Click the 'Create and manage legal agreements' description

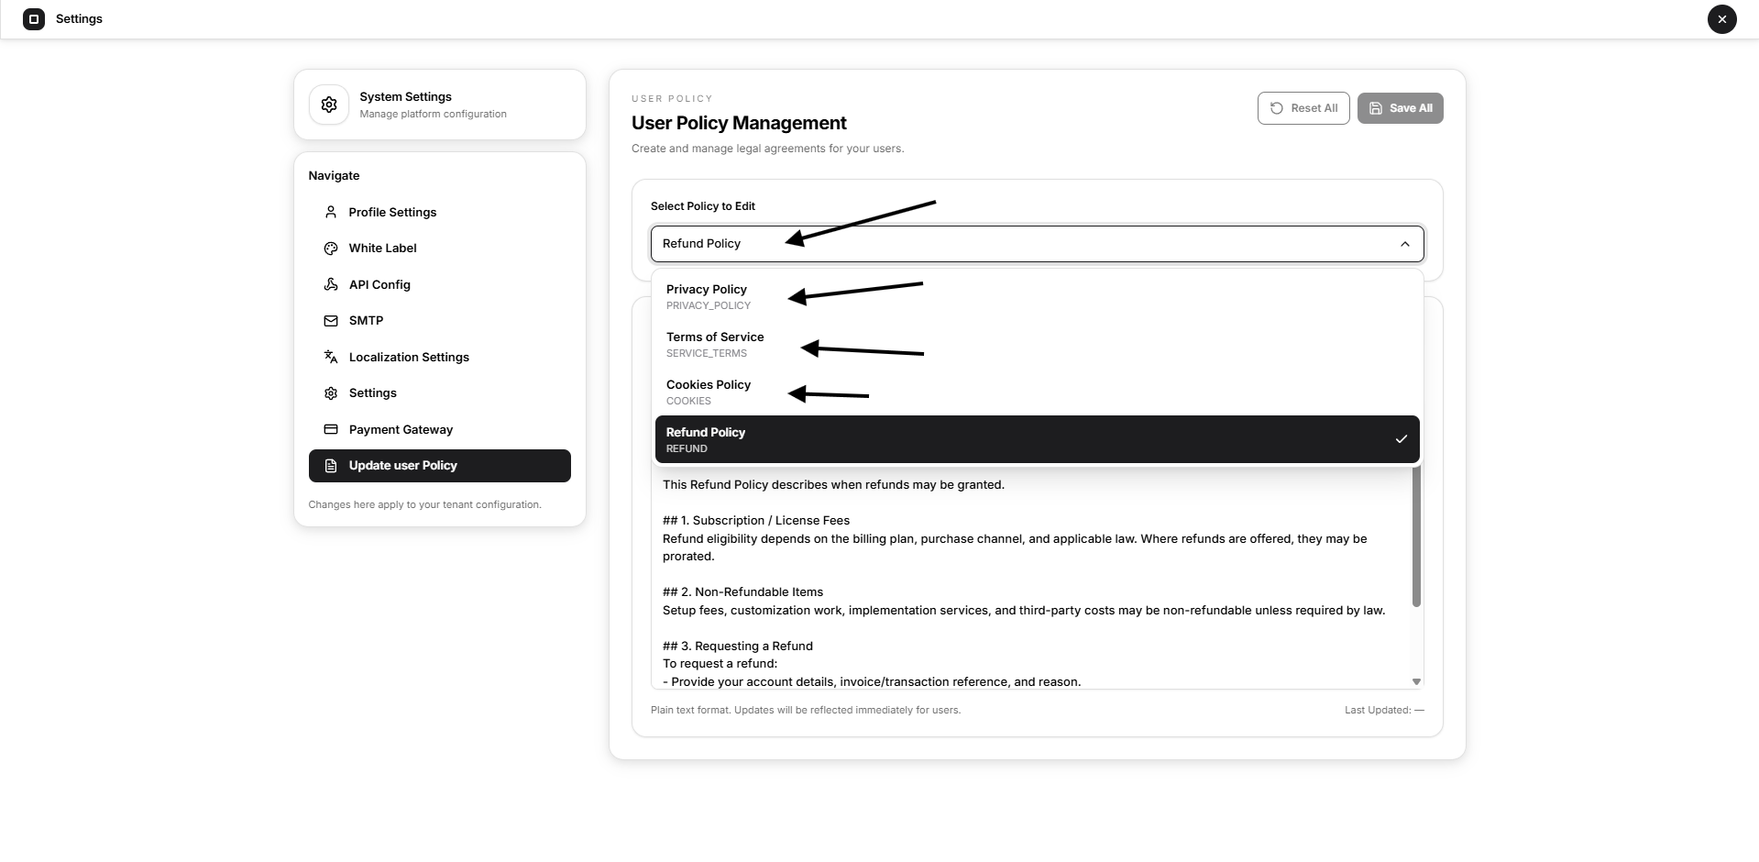pyautogui.click(x=767, y=149)
